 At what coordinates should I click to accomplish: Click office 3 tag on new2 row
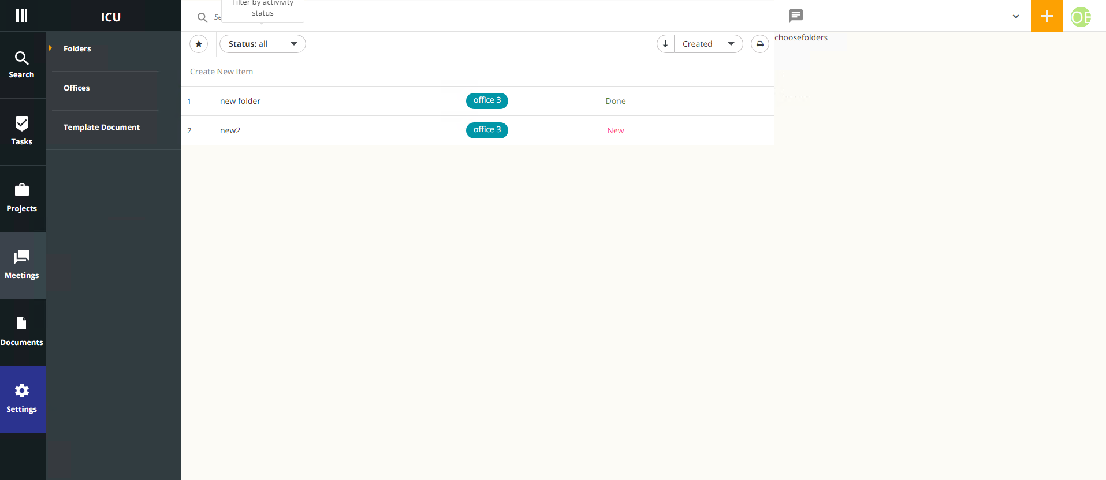[x=487, y=130]
